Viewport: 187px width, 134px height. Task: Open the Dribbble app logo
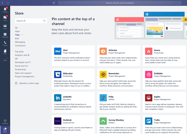pos(149,75)
